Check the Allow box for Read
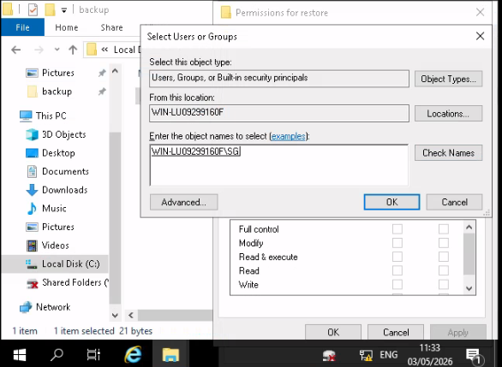This screenshot has height=367, width=502. pos(397,270)
